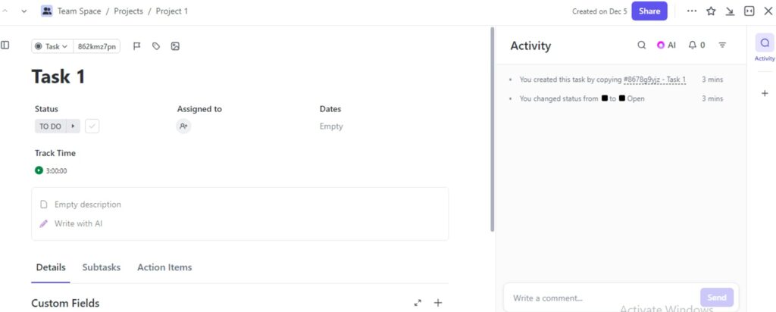
Task: Filter activity with the filter icon
Action: pyautogui.click(x=722, y=45)
